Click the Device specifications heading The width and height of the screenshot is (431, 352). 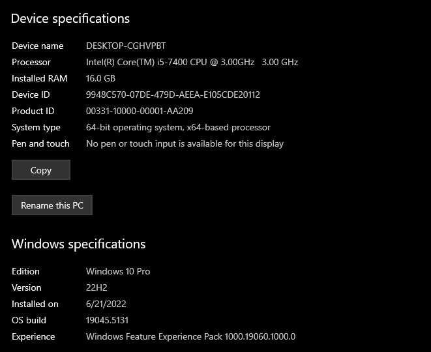coord(70,18)
